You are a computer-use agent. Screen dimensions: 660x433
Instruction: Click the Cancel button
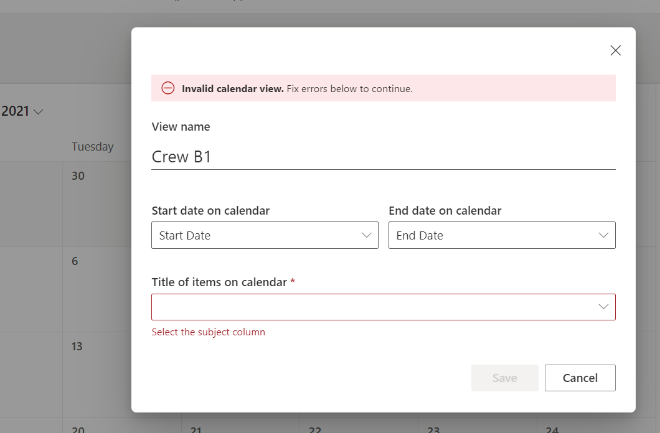580,378
